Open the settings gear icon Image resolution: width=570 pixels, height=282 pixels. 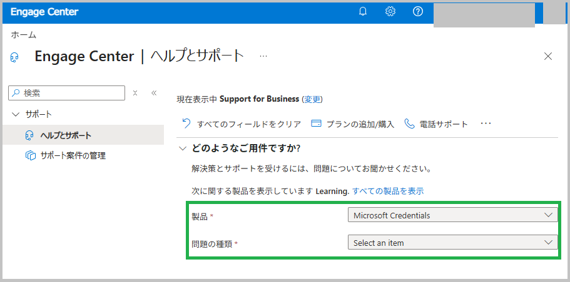pyautogui.click(x=390, y=12)
